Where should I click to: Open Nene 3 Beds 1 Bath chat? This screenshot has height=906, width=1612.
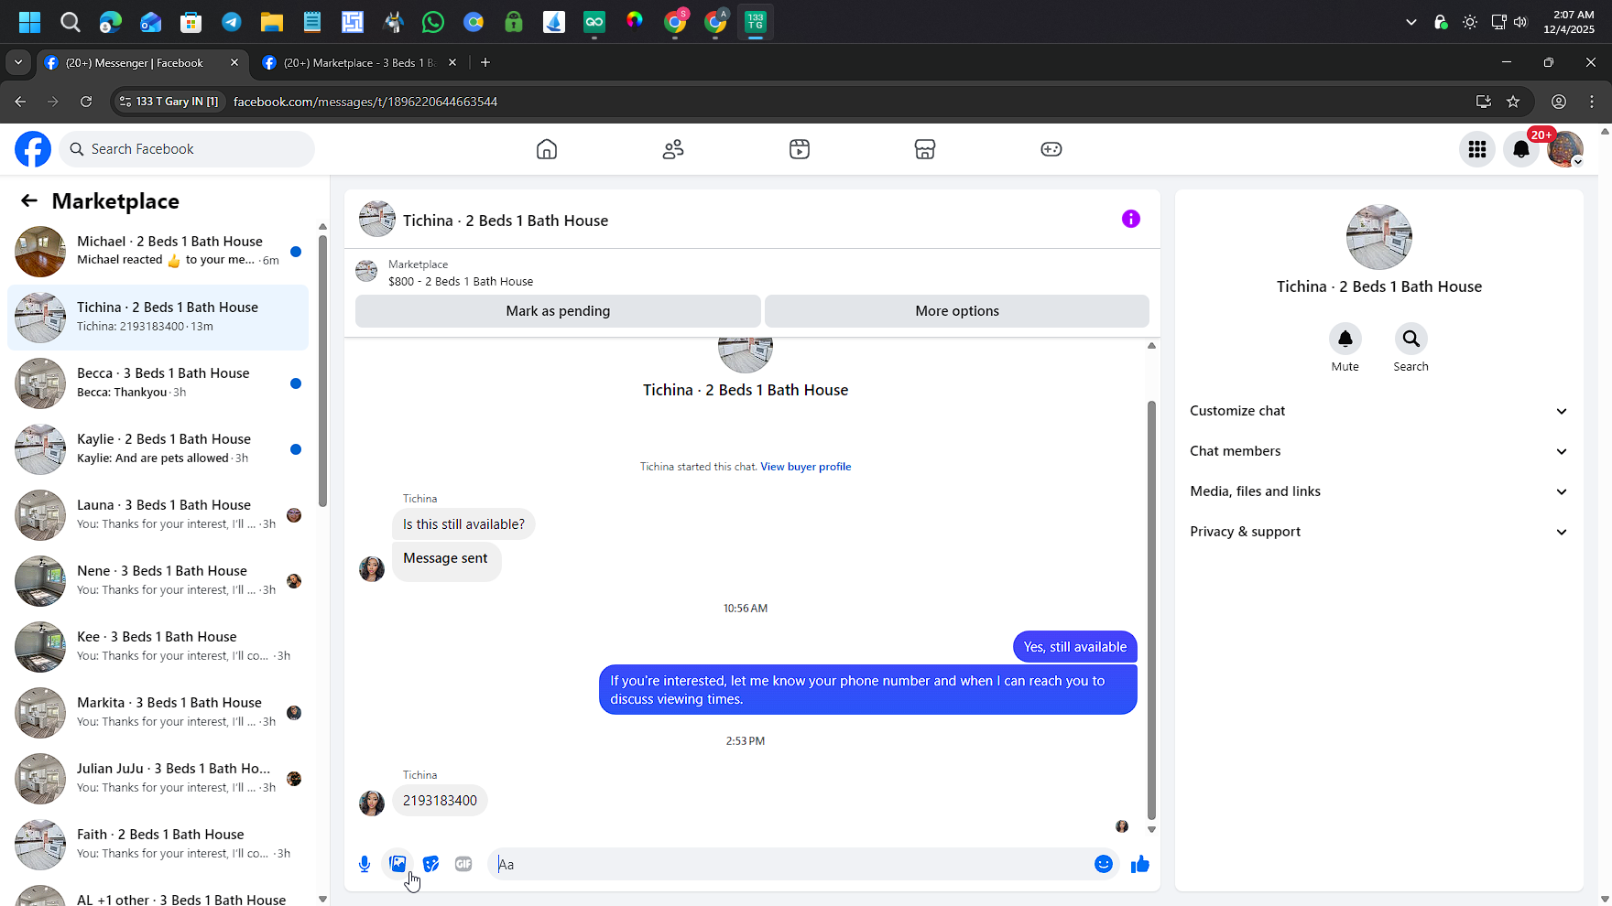click(158, 581)
